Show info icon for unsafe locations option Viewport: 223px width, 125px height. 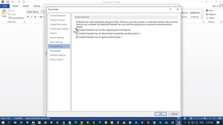pos(140,33)
